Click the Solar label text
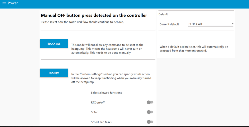 tap(95, 112)
